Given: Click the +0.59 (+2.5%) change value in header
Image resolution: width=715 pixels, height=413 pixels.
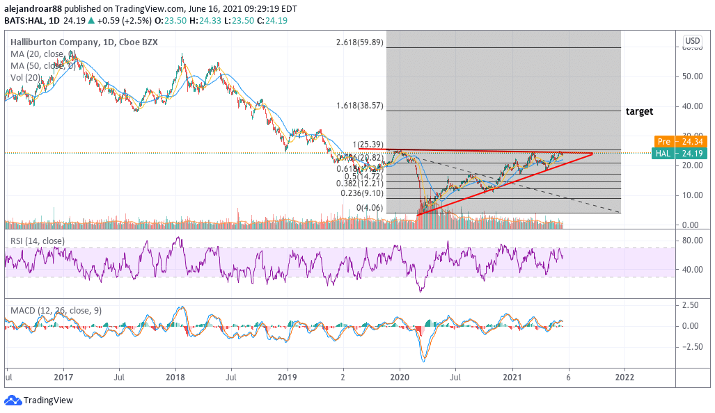Looking at the screenshot, I should pyautogui.click(x=124, y=20).
